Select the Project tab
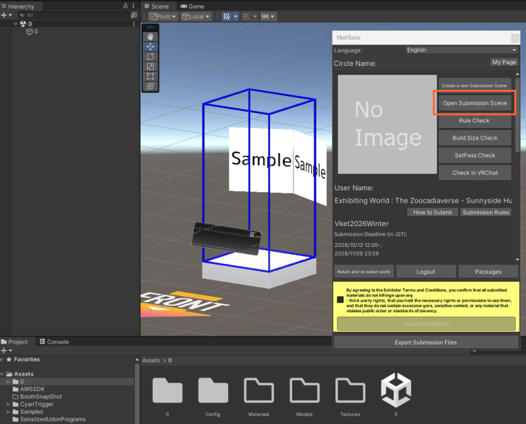The image size is (526, 424). 14,342
